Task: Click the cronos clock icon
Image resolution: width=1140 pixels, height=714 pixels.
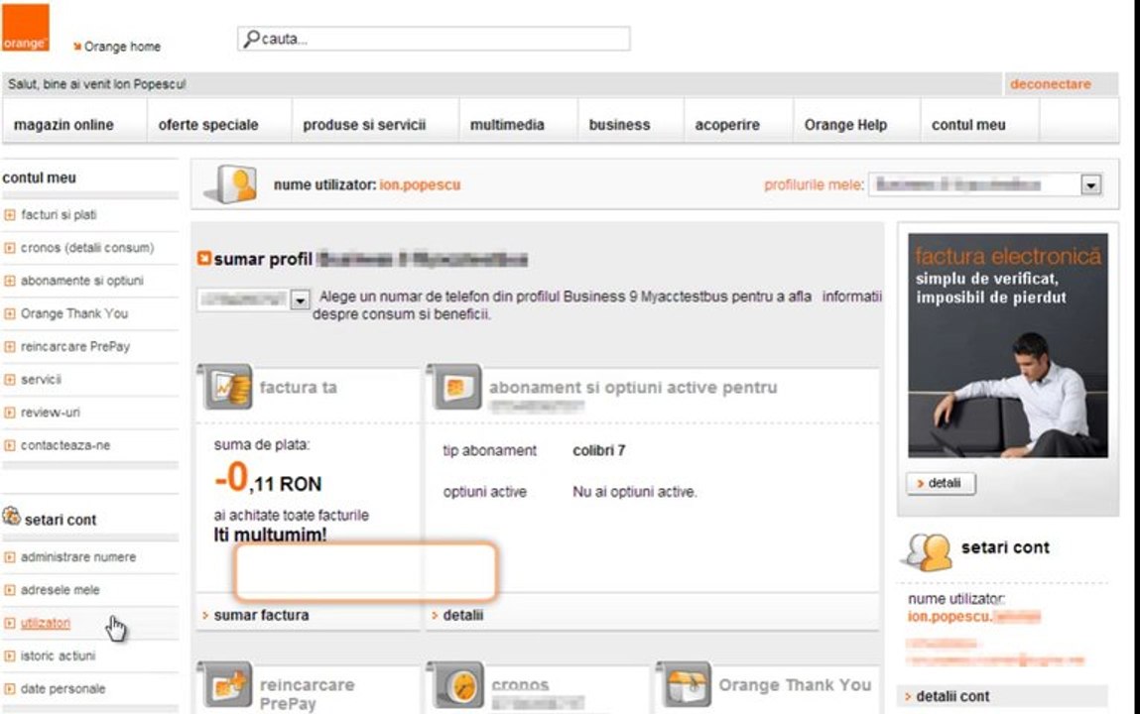Action: click(455, 684)
